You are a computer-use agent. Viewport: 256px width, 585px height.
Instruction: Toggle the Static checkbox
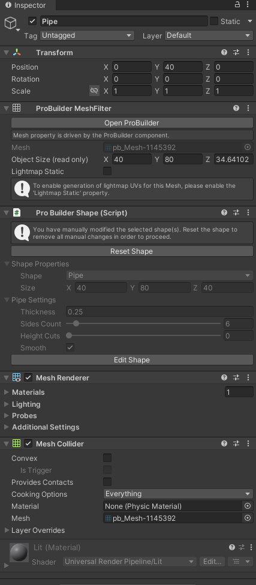[214, 21]
